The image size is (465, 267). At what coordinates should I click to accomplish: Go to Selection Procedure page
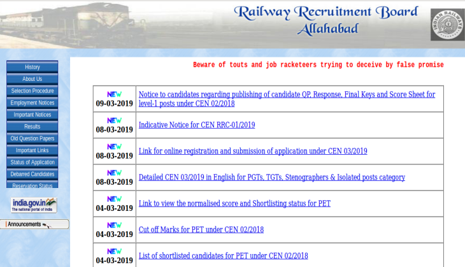tap(32, 91)
